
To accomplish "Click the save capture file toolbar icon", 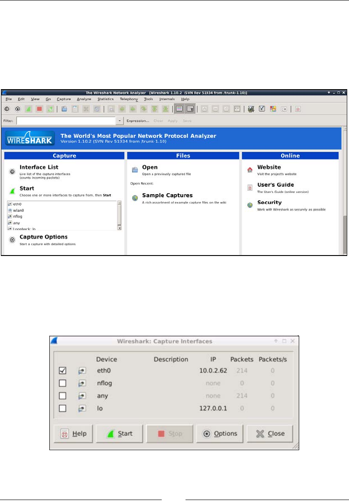I will pos(75,109).
